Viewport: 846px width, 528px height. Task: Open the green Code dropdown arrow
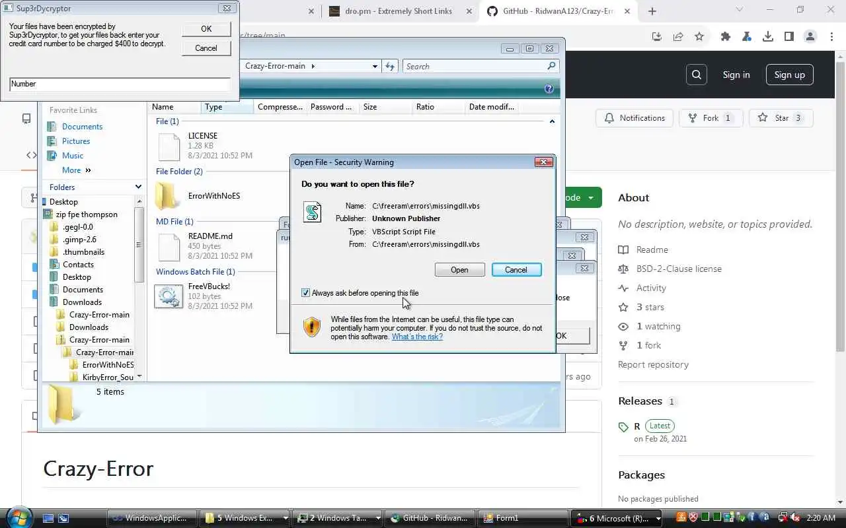tap(591, 198)
